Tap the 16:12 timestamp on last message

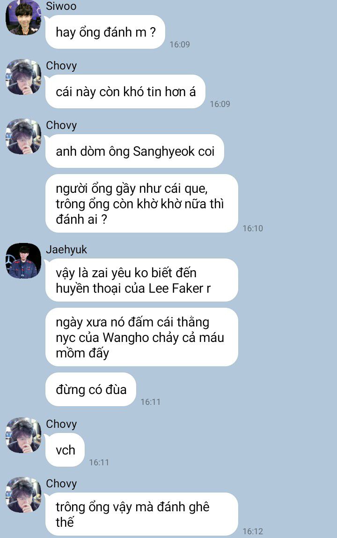pos(253,531)
